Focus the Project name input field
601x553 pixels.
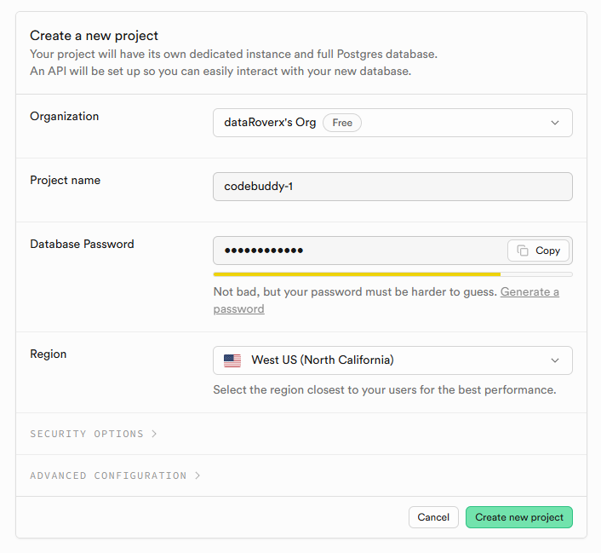point(392,187)
